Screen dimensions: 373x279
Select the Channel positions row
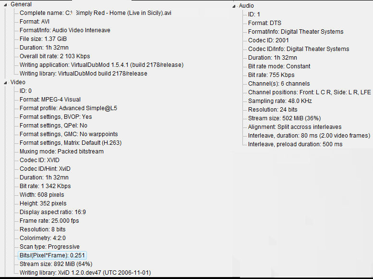pos(310,92)
